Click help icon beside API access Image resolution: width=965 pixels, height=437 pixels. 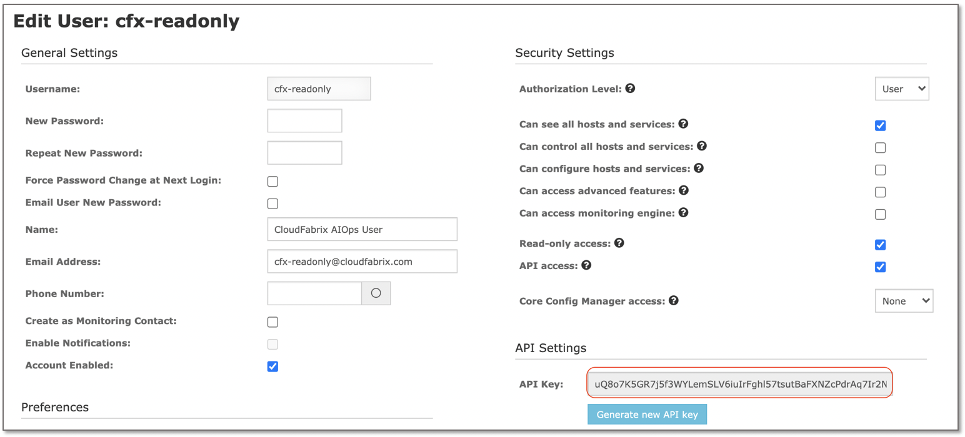[x=586, y=265]
